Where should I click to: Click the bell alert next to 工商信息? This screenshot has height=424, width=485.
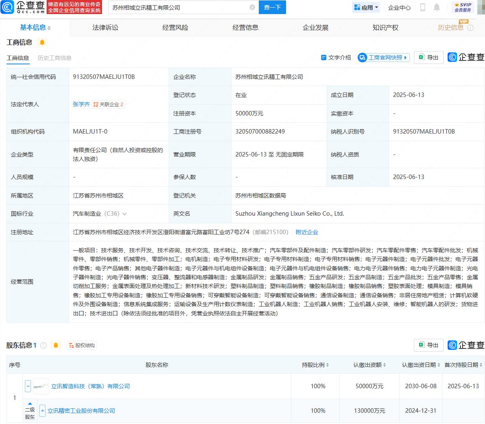click(x=42, y=42)
